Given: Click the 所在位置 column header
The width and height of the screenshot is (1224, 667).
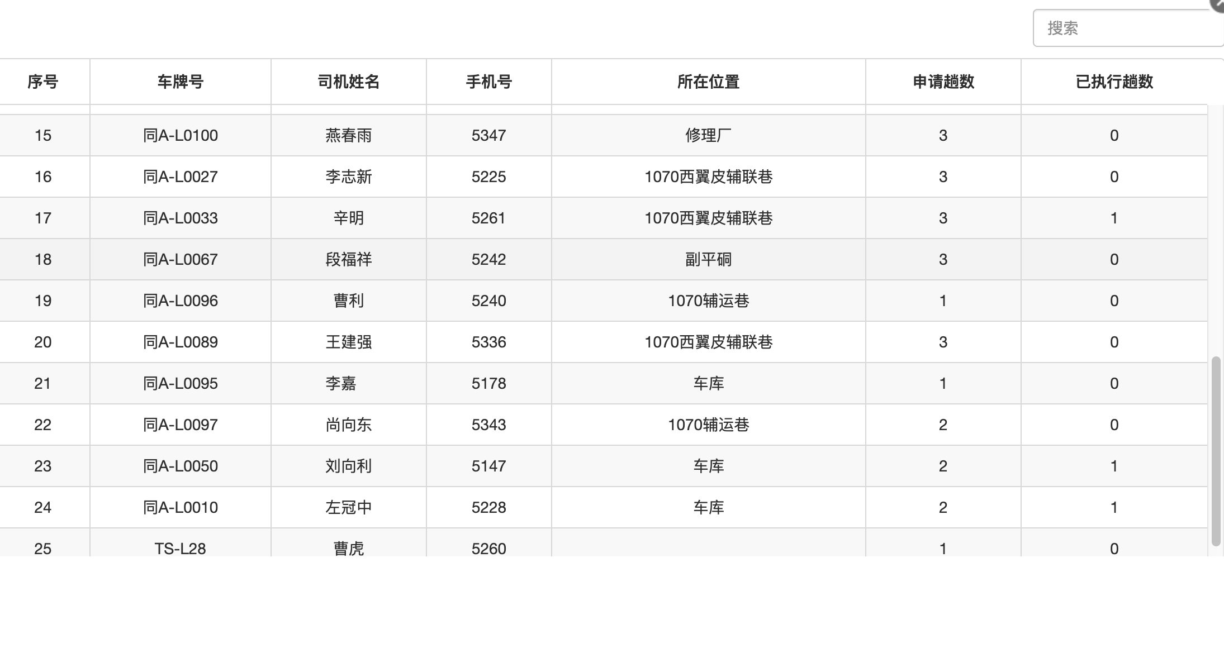Looking at the screenshot, I should pos(708,82).
